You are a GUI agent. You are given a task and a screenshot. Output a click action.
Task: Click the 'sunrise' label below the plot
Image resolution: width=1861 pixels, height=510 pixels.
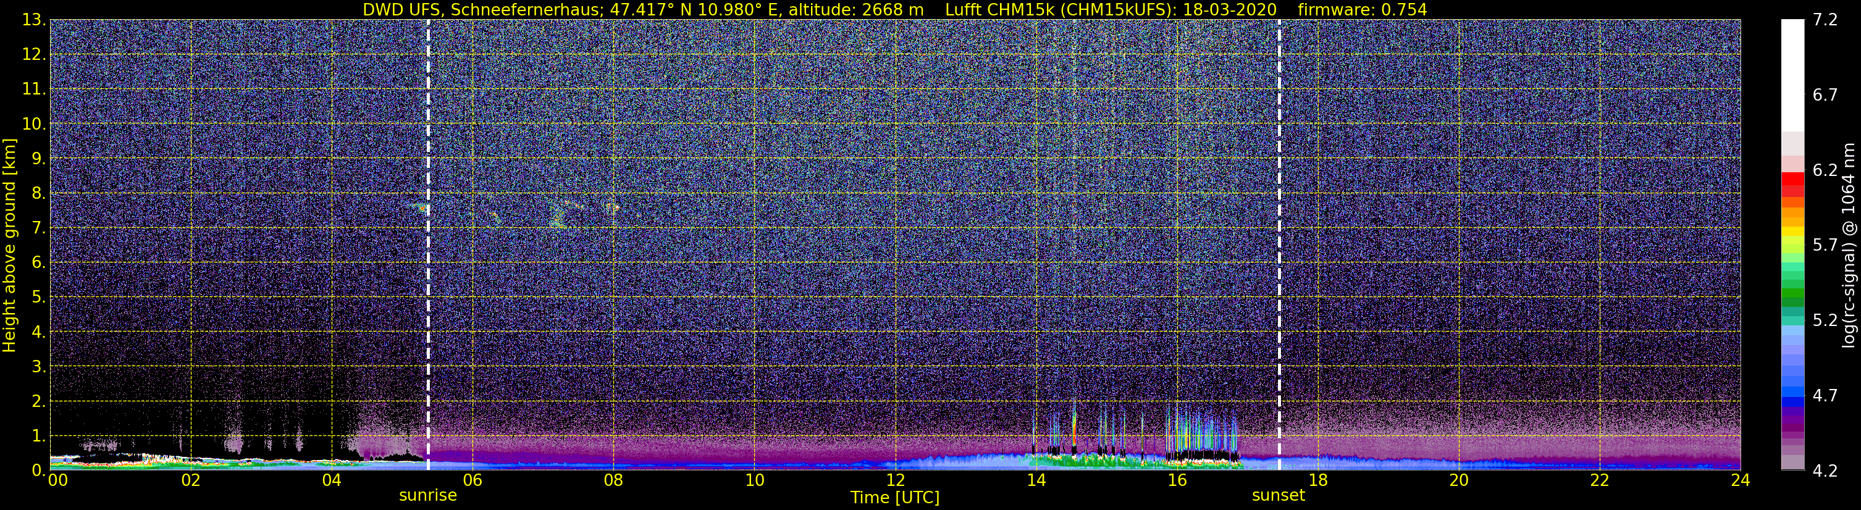pyautogui.click(x=427, y=496)
